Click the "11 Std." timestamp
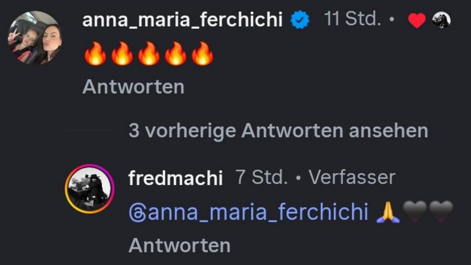 353,19
